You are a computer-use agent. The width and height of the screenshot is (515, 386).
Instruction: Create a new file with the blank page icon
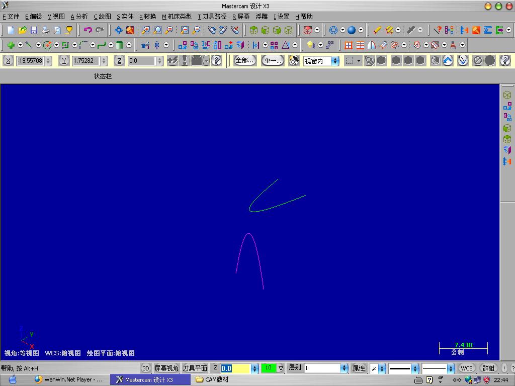click(x=11, y=30)
